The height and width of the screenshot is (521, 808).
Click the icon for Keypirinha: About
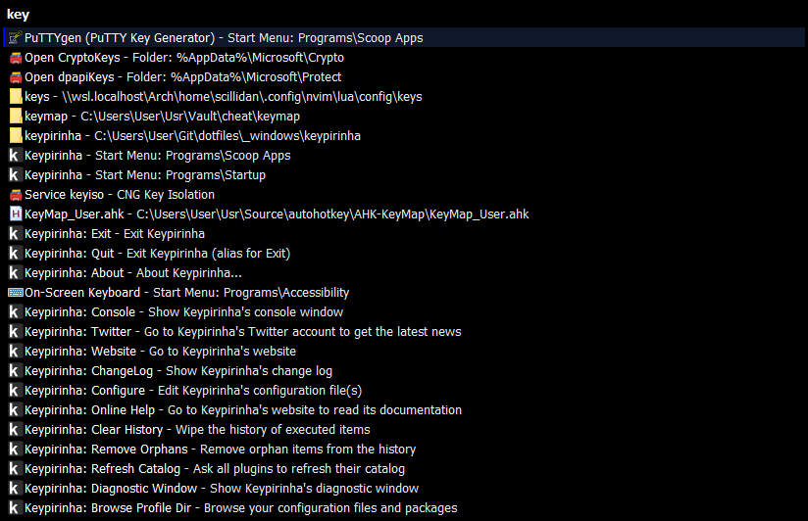(x=16, y=272)
